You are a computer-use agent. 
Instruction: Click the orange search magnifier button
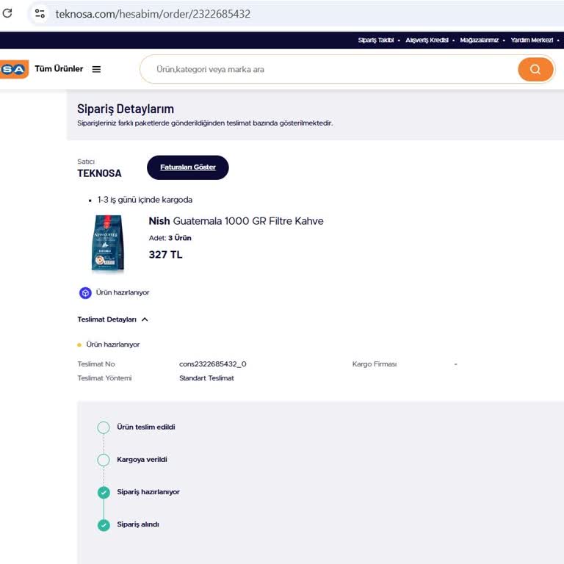click(x=535, y=69)
